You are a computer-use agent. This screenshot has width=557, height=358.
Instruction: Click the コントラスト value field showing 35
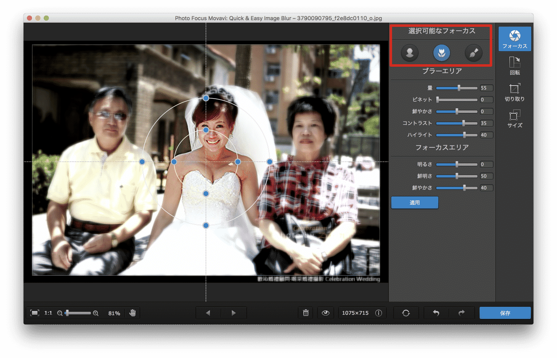point(486,123)
